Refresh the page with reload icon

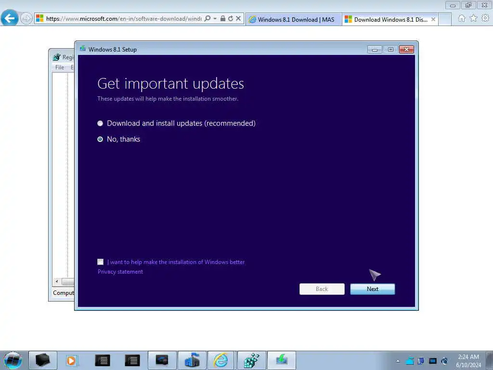[x=231, y=19]
